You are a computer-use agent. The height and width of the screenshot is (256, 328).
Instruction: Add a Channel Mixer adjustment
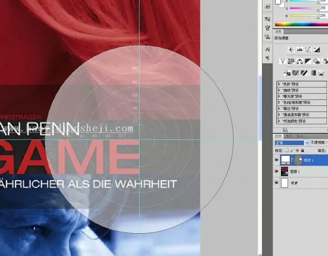325,61
